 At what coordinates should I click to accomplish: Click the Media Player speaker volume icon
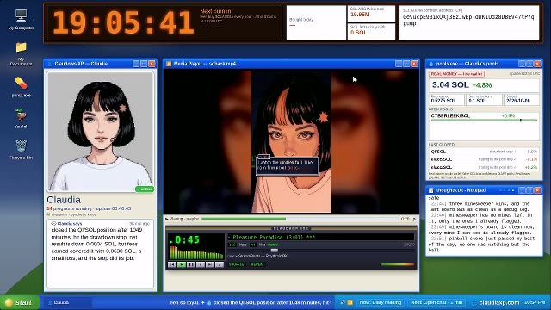(414, 219)
